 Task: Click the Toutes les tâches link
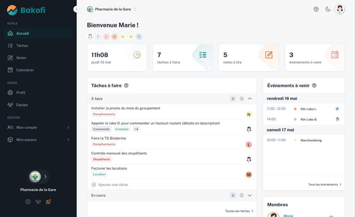[239, 211]
